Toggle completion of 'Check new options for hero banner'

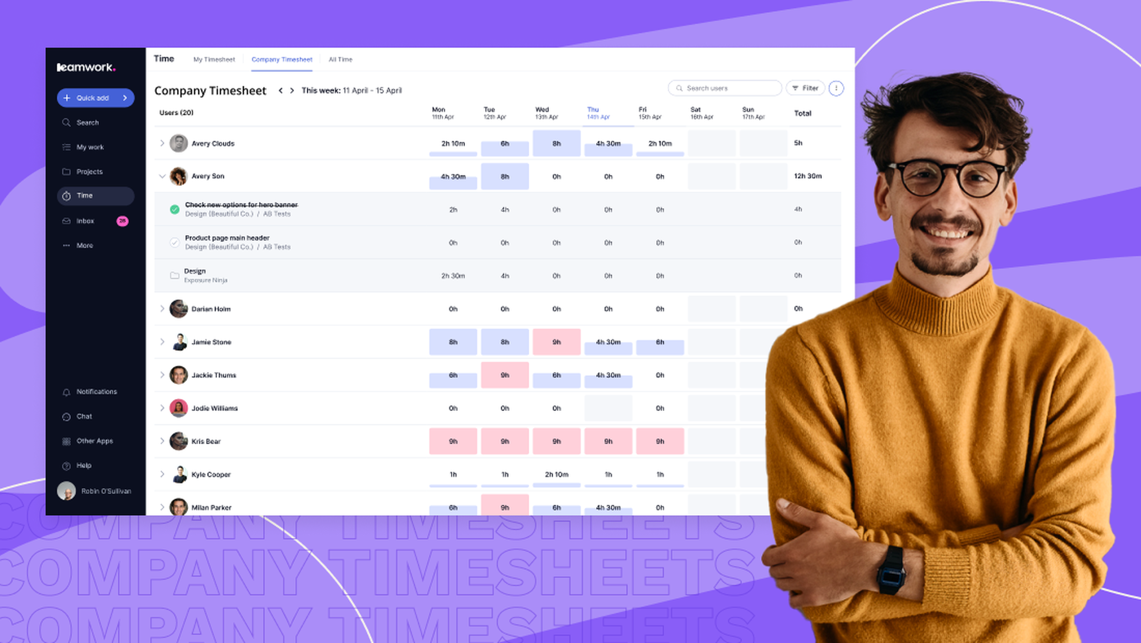pyautogui.click(x=175, y=209)
